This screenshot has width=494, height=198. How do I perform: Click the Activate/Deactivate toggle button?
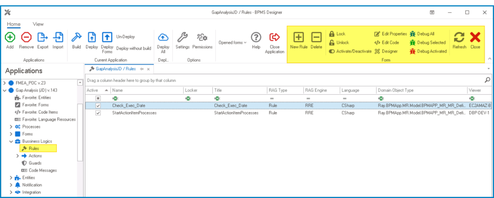tap(350, 51)
